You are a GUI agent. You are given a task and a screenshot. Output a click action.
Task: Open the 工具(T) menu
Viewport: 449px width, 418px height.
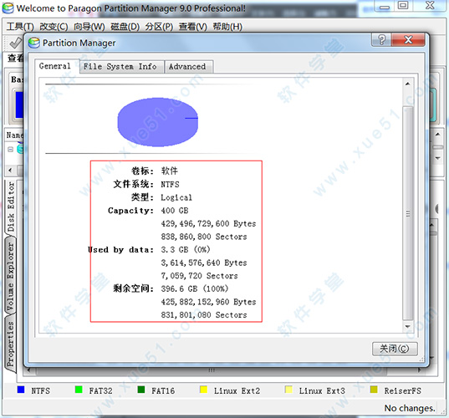(20, 27)
